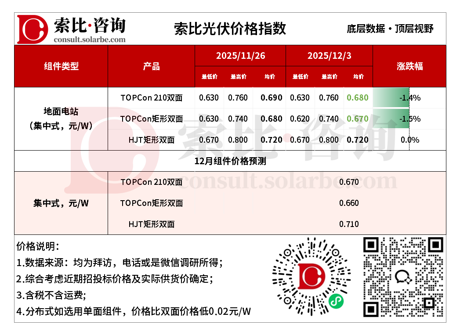
Task: Click the green 0.680 average price
Action: coord(358,98)
